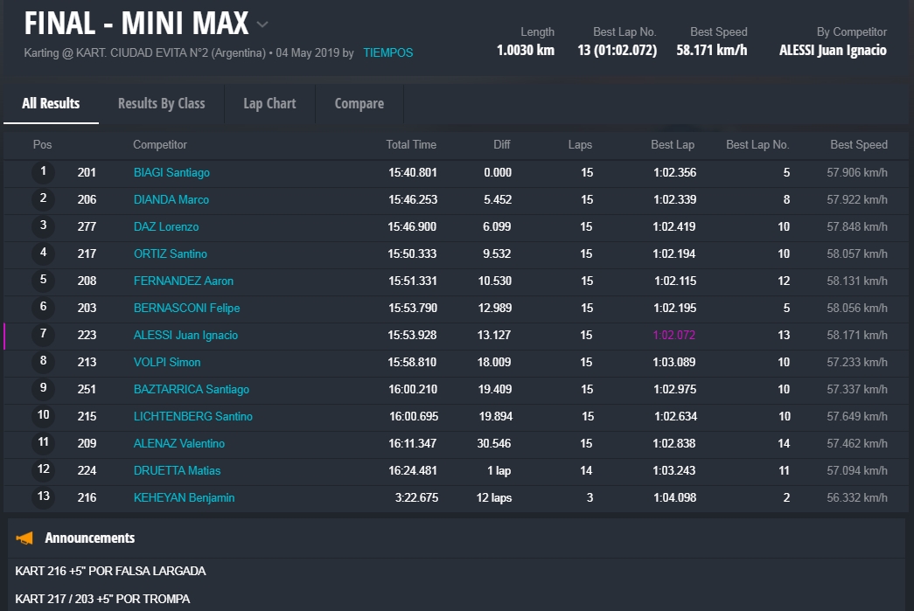
Task: Open competitor BIAGI Santiago's details
Action: [171, 173]
